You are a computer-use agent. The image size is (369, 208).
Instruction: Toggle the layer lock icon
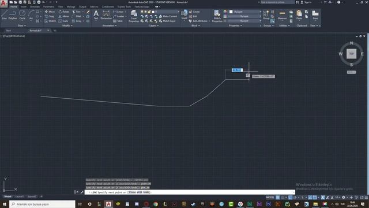[x=149, y=12]
